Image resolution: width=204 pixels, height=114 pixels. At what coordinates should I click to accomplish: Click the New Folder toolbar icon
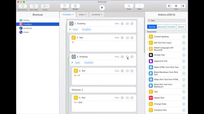[x=34, y=6]
